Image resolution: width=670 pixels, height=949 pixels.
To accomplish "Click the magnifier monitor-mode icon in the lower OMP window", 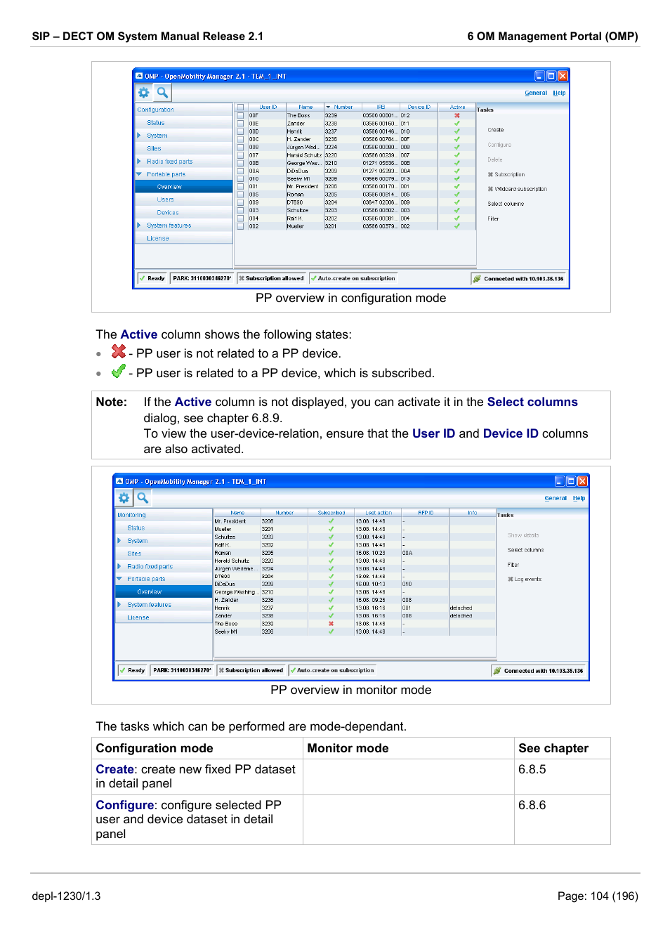I will 143,498.
